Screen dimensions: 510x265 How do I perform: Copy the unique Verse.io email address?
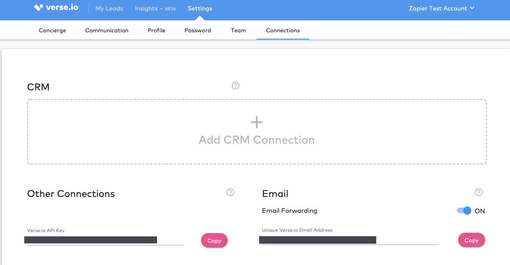(471, 240)
